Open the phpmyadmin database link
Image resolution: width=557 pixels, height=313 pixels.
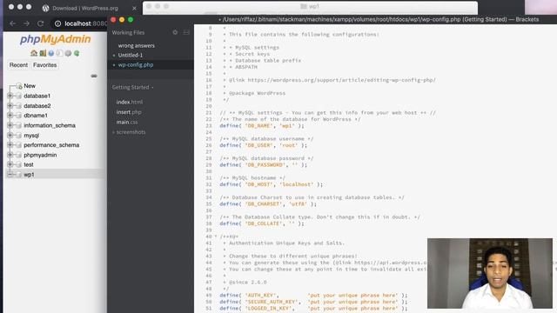tap(40, 155)
